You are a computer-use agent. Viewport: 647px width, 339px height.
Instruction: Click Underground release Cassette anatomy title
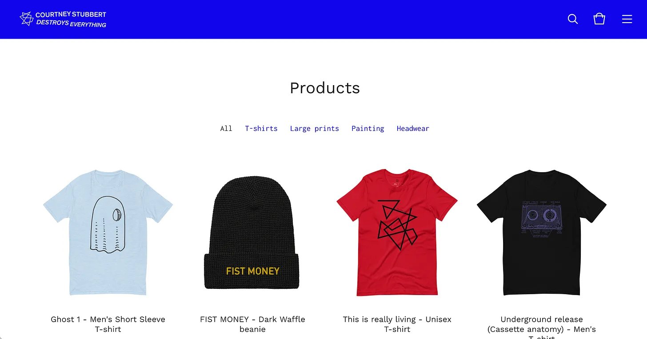542,327
